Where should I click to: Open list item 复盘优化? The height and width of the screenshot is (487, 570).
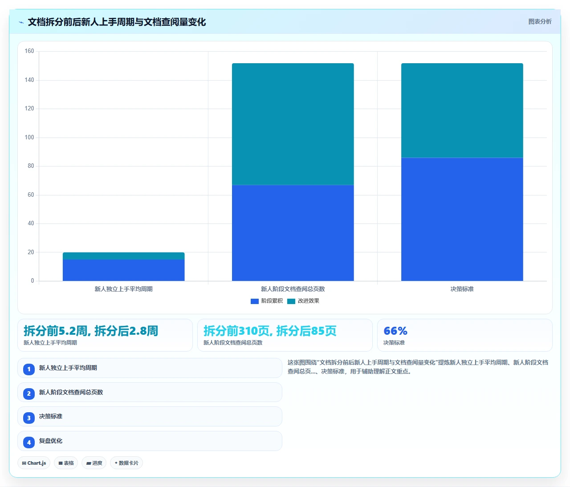[150, 441]
